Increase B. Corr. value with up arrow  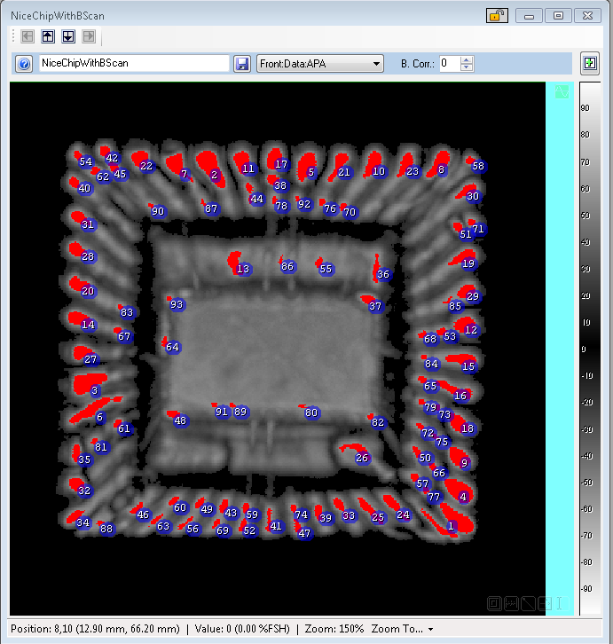468,59
